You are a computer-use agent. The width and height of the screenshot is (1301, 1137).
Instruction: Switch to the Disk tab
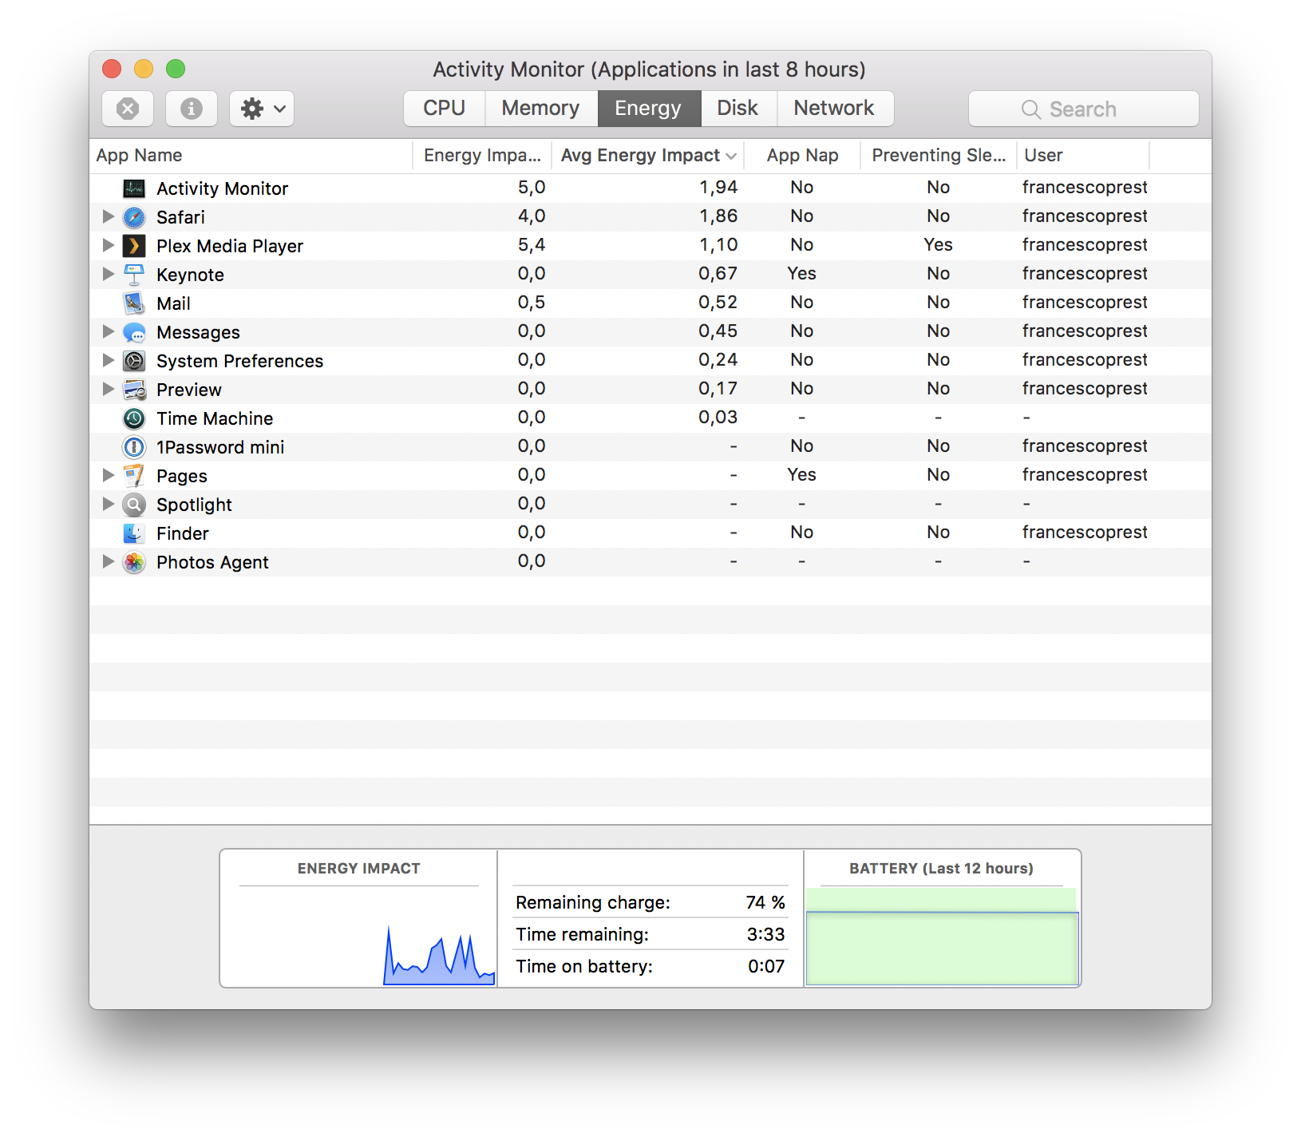tap(738, 109)
